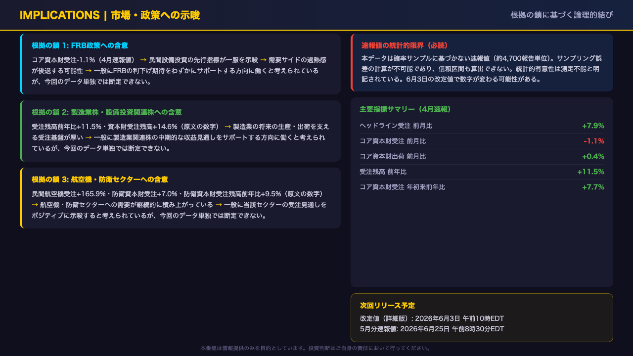Viewport: 633px width, 356px height.
Task: Click the IMPLICATIONS | 市場・政策への示唆 title
Action: 110,15
